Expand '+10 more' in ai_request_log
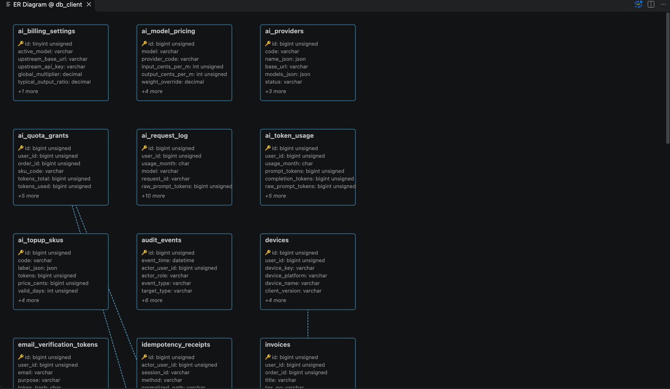The image size is (670, 389). pos(153,196)
